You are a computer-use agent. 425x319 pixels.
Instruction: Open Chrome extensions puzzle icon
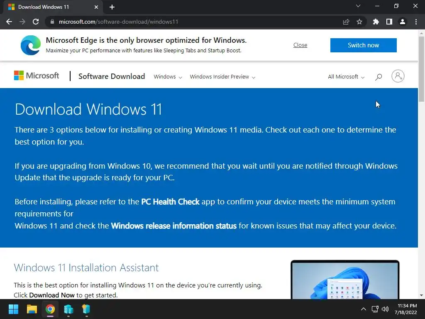point(376,22)
